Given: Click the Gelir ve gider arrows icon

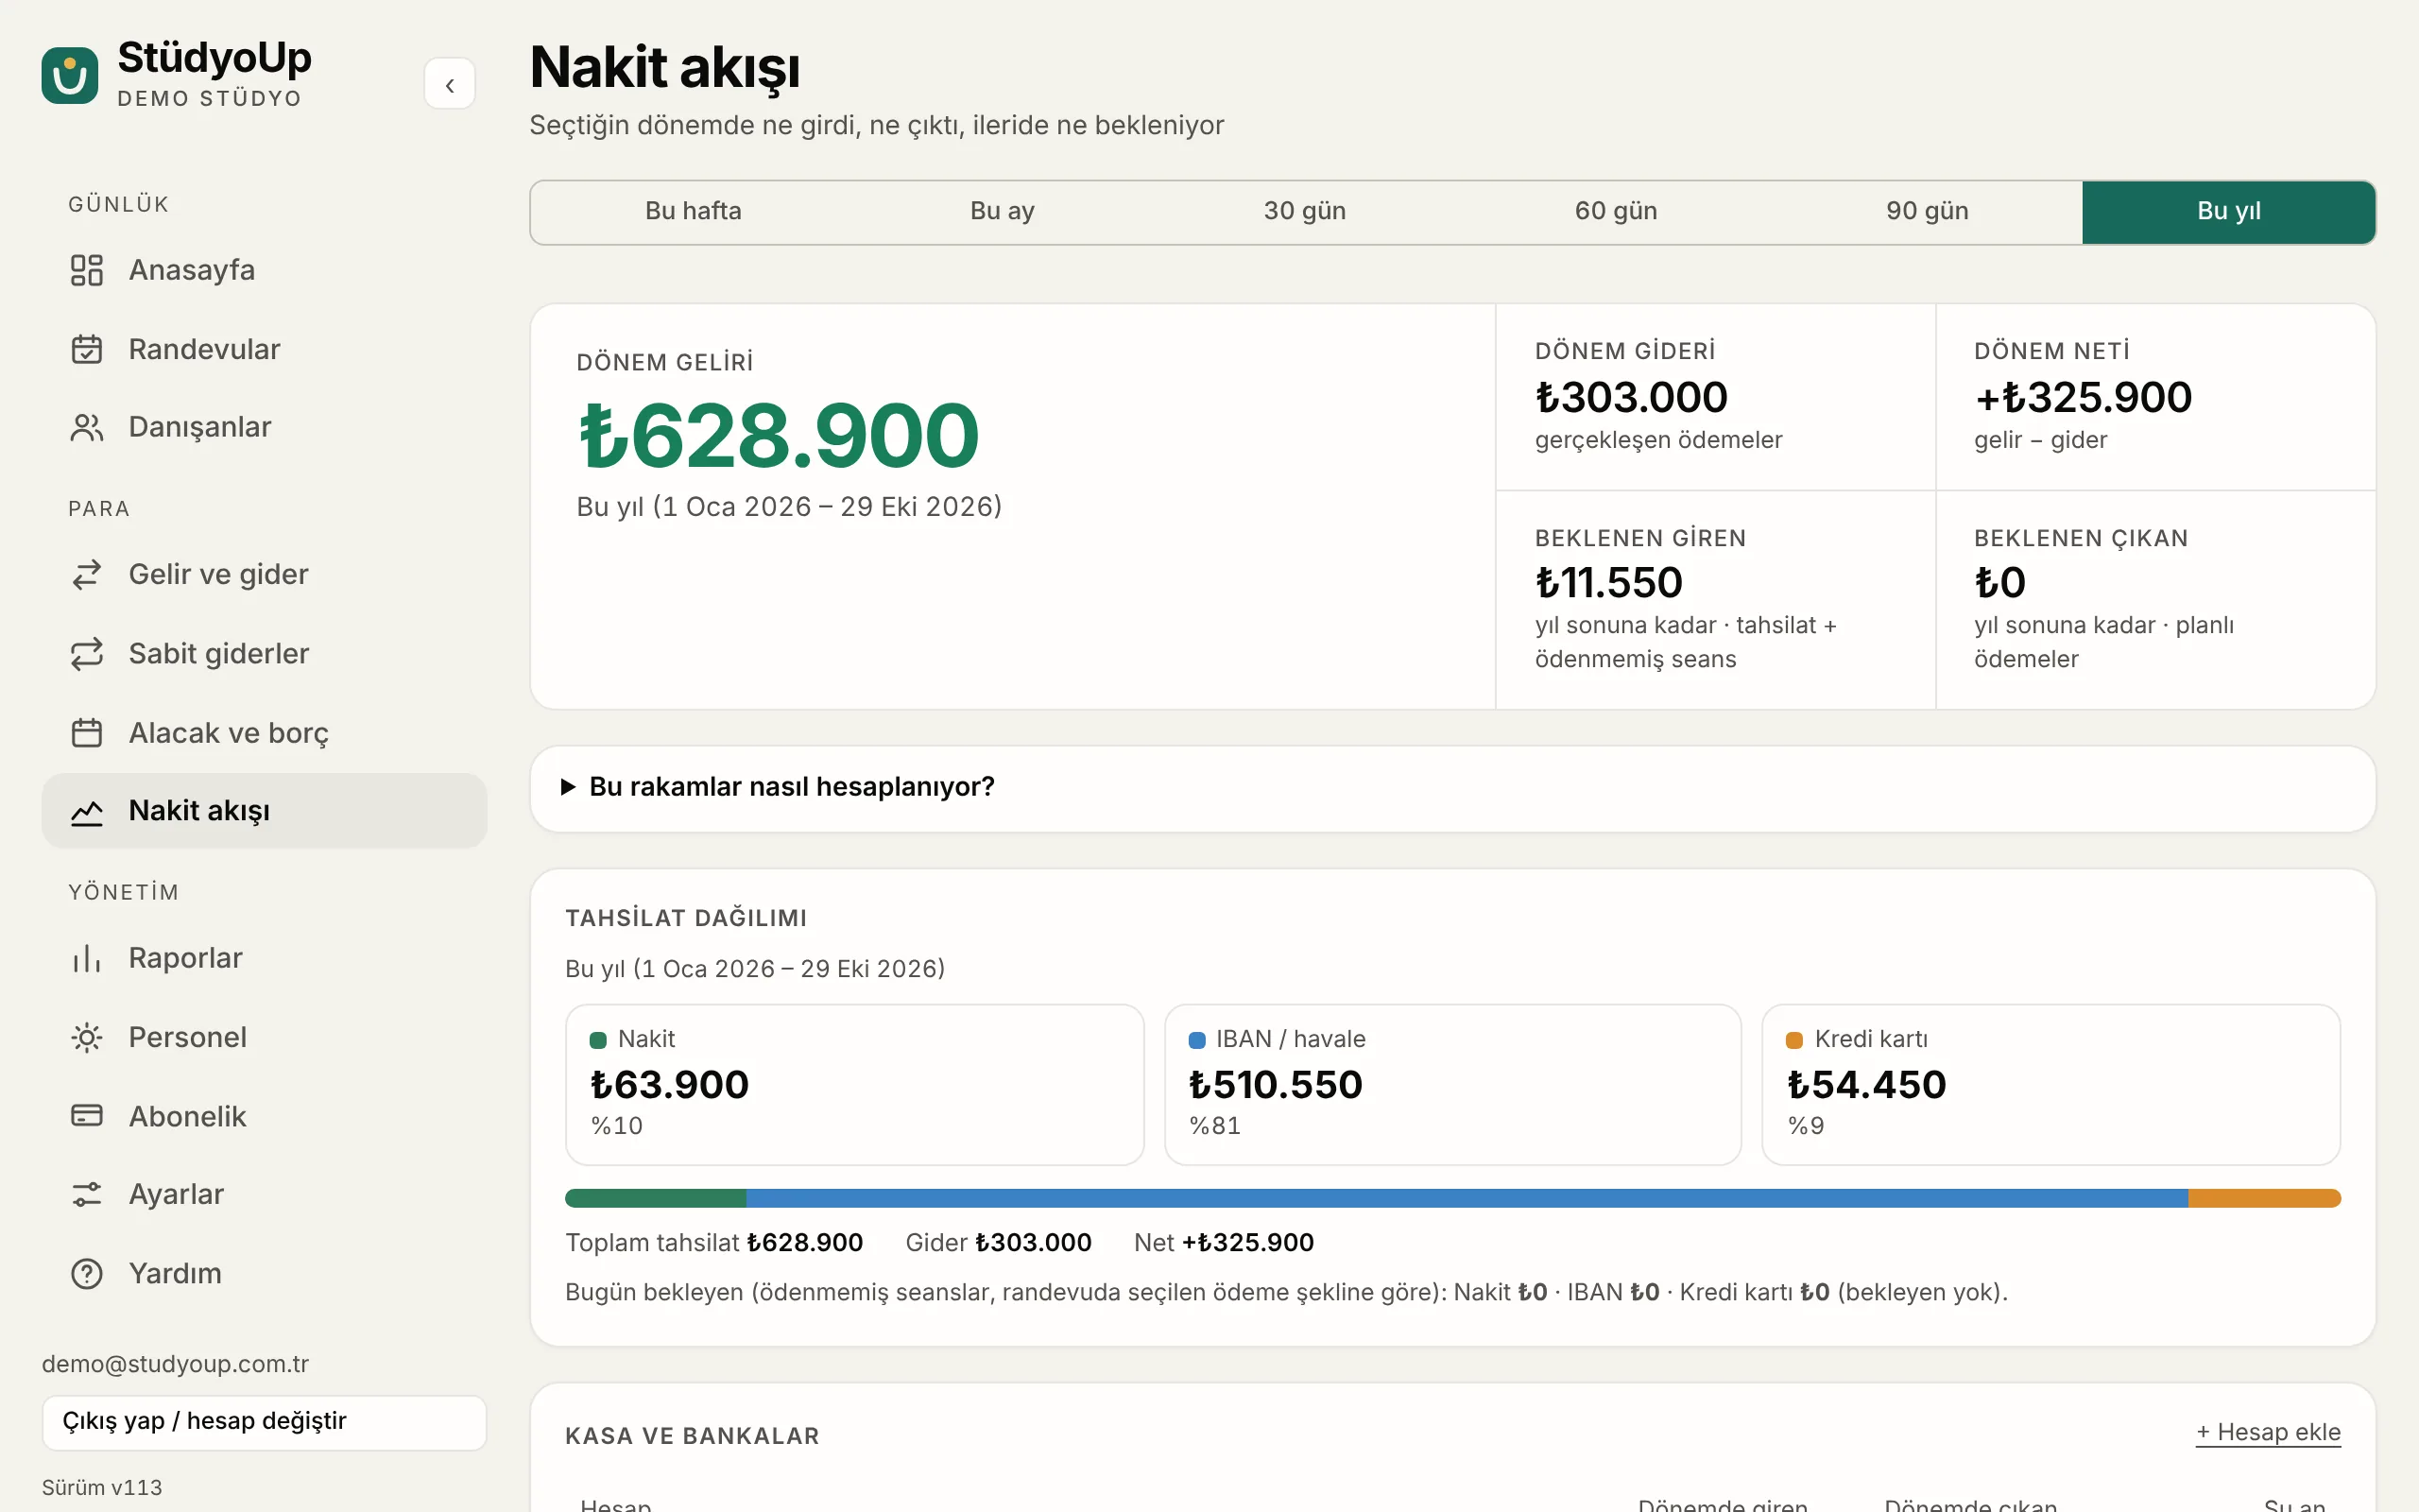Looking at the screenshot, I should [x=87, y=574].
